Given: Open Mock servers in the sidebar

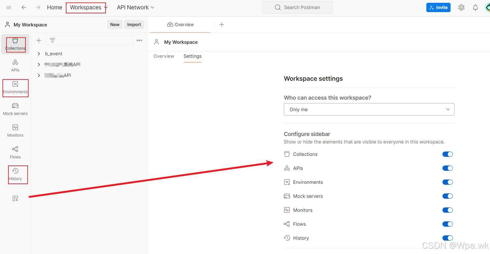Looking at the screenshot, I should tap(15, 109).
